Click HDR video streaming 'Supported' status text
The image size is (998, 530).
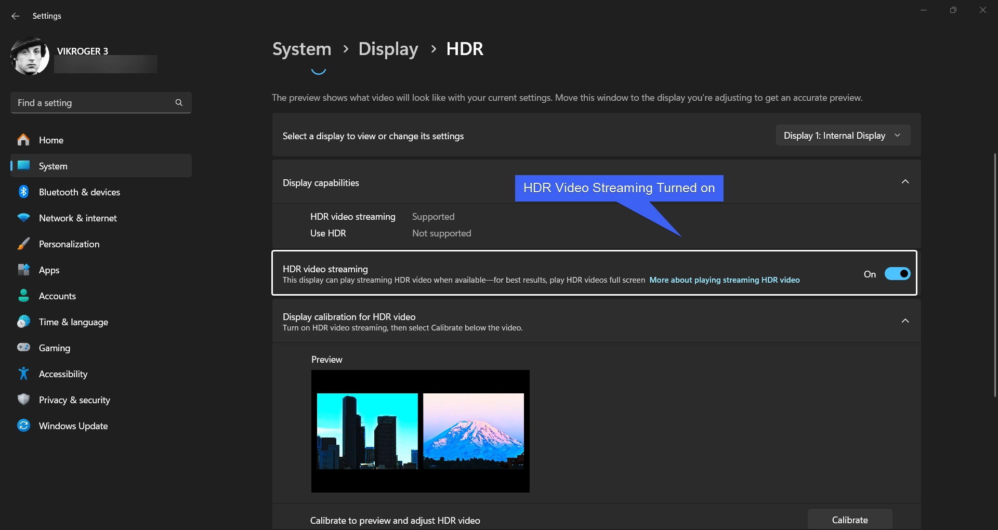[x=433, y=217]
